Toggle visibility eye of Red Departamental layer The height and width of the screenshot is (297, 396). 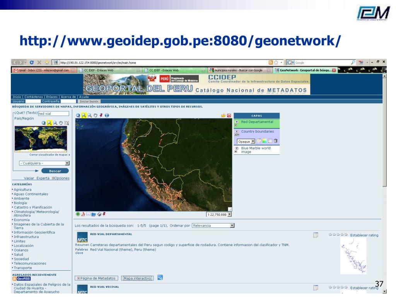pos(237,122)
